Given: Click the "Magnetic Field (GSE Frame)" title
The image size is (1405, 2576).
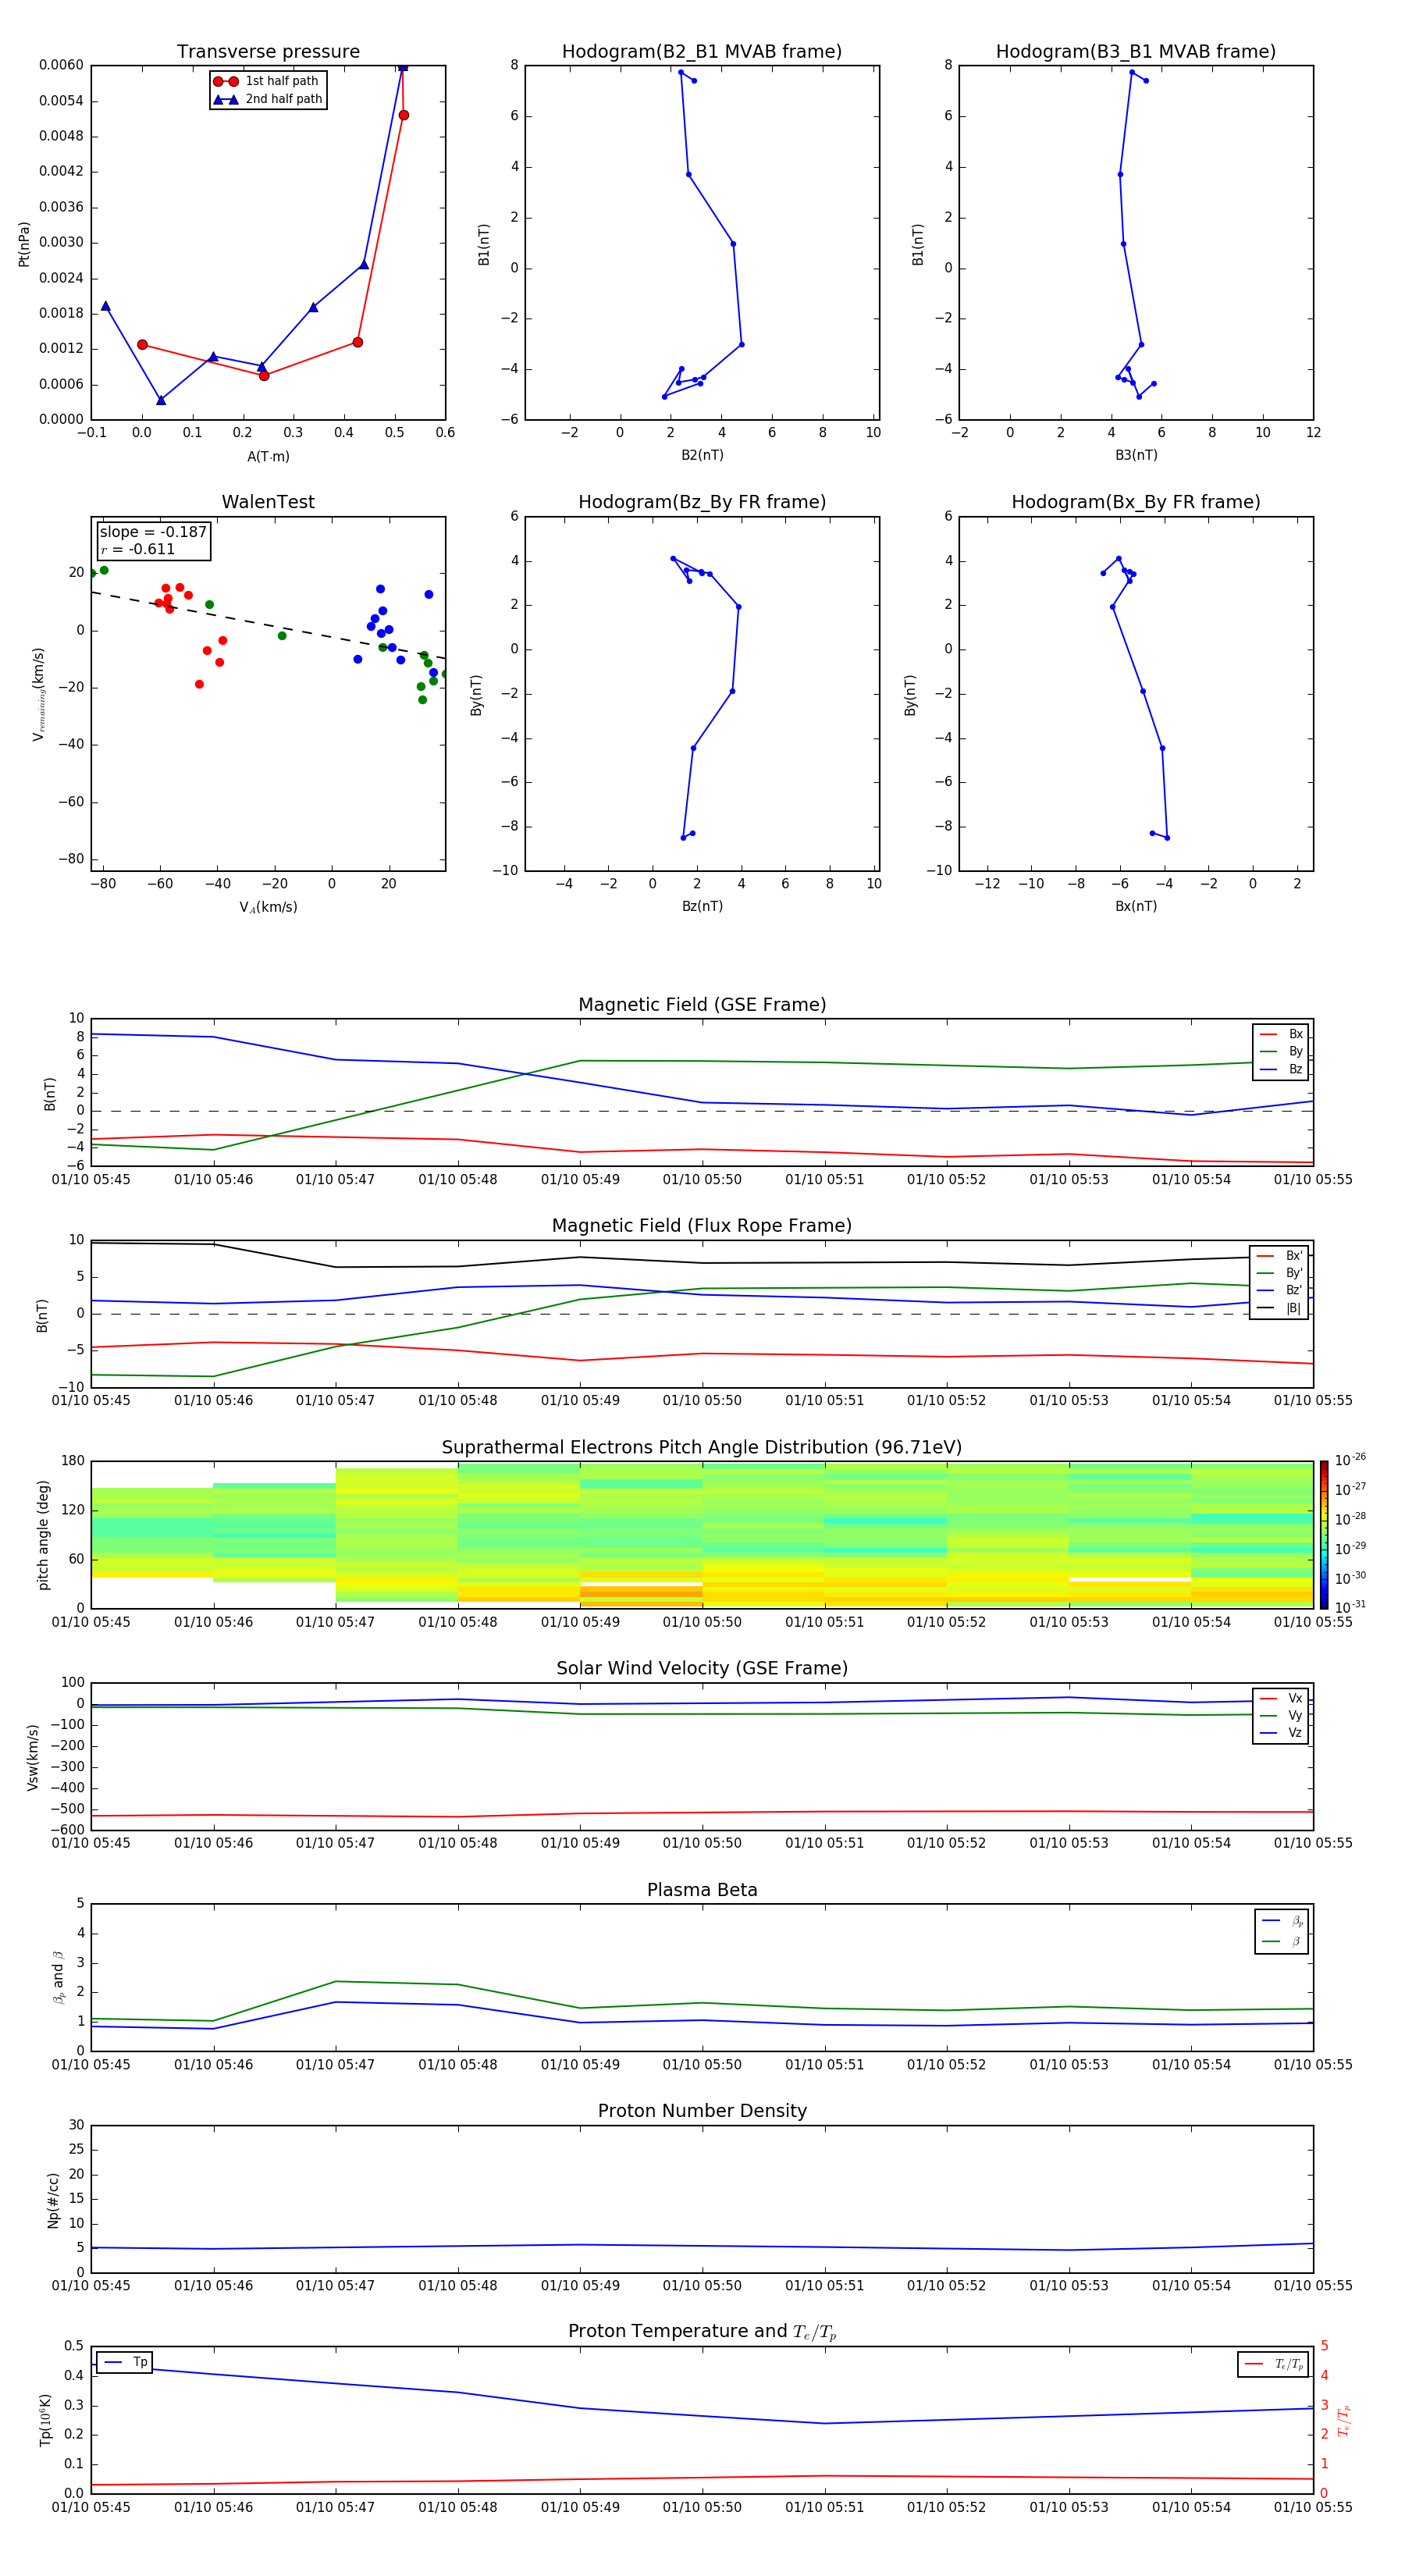Looking at the screenshot, I should 702,1005.
